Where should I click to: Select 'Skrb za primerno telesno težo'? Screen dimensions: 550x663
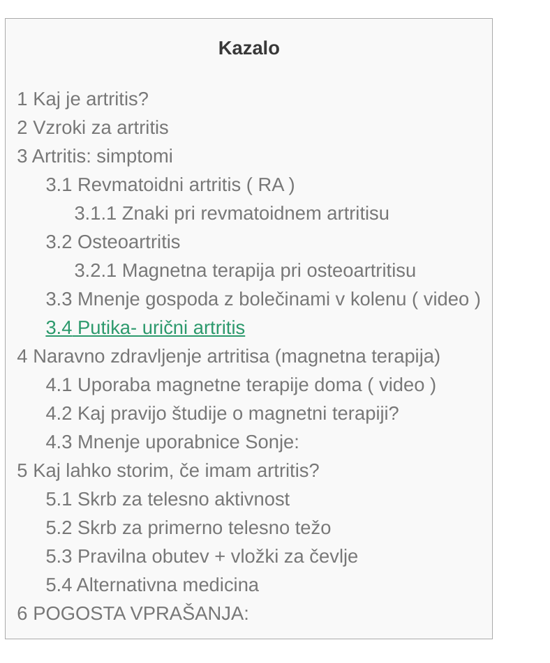point(188,528)
